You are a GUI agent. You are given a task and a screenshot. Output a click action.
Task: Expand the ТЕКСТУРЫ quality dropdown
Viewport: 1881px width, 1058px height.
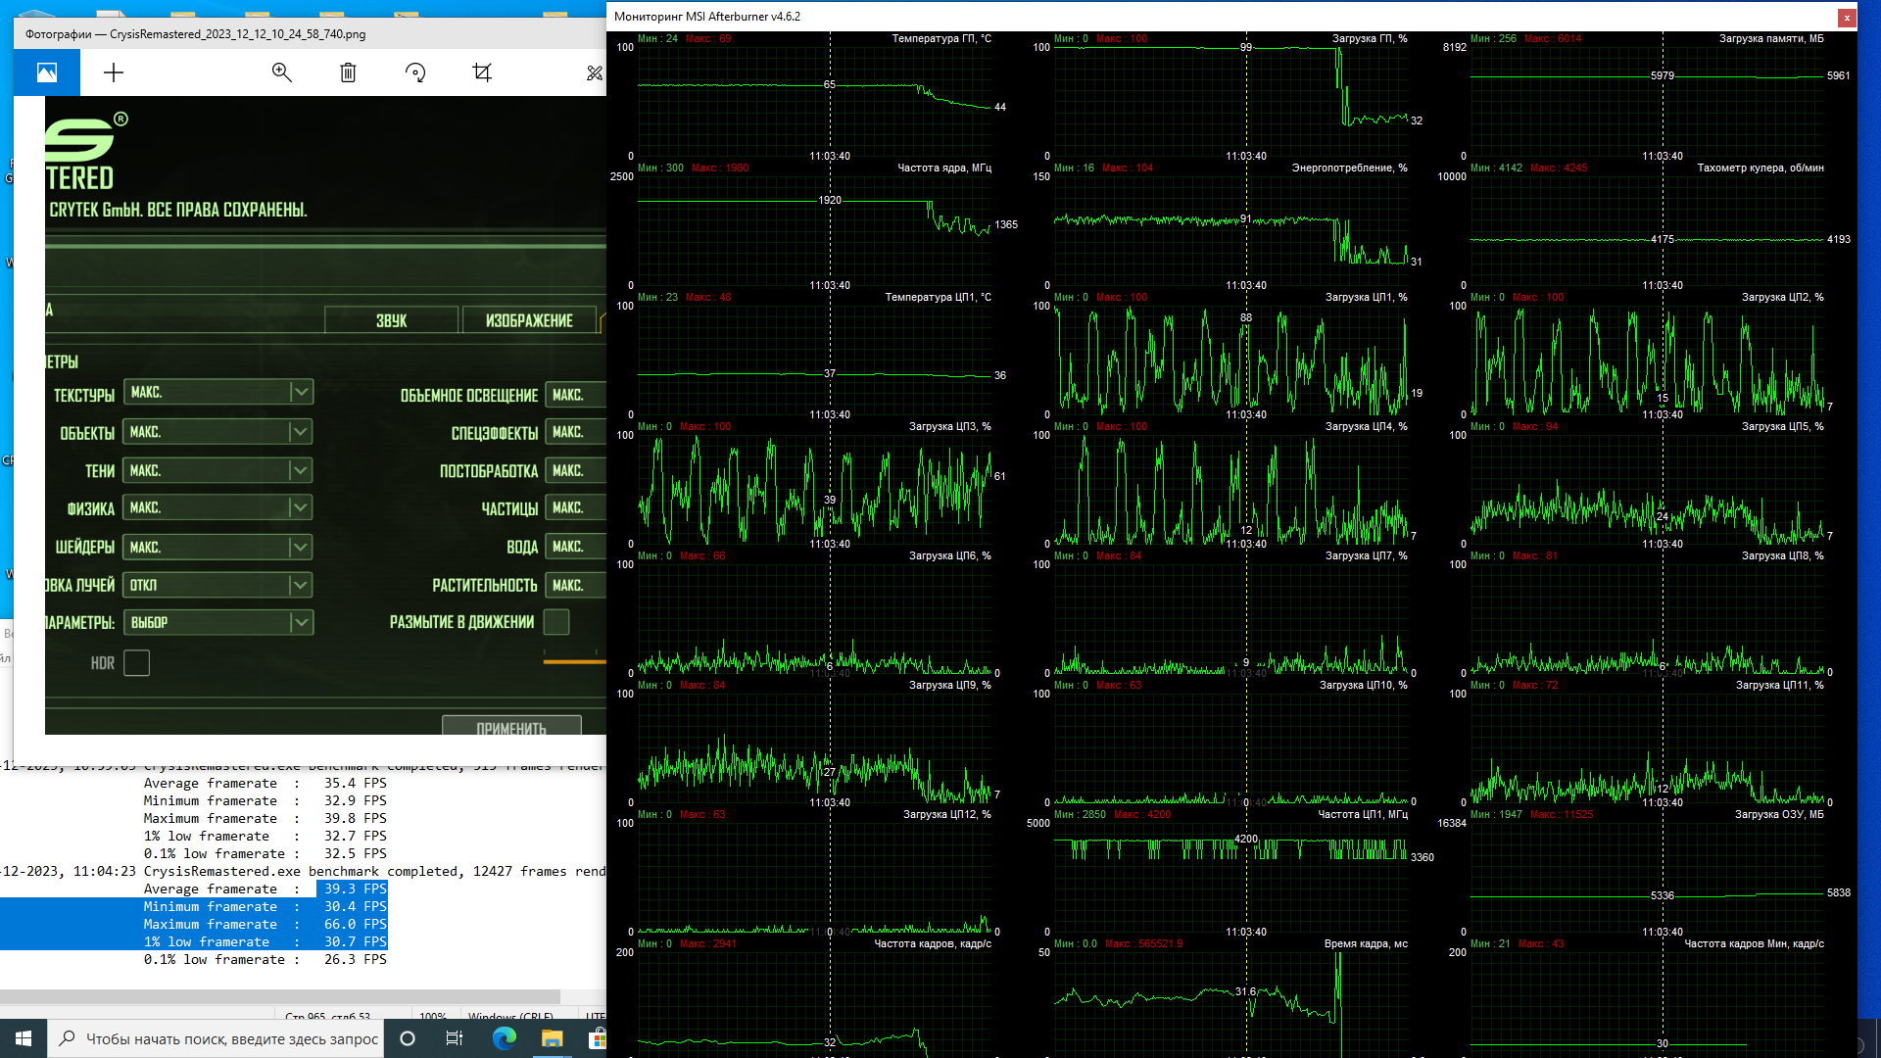[301, 392]
